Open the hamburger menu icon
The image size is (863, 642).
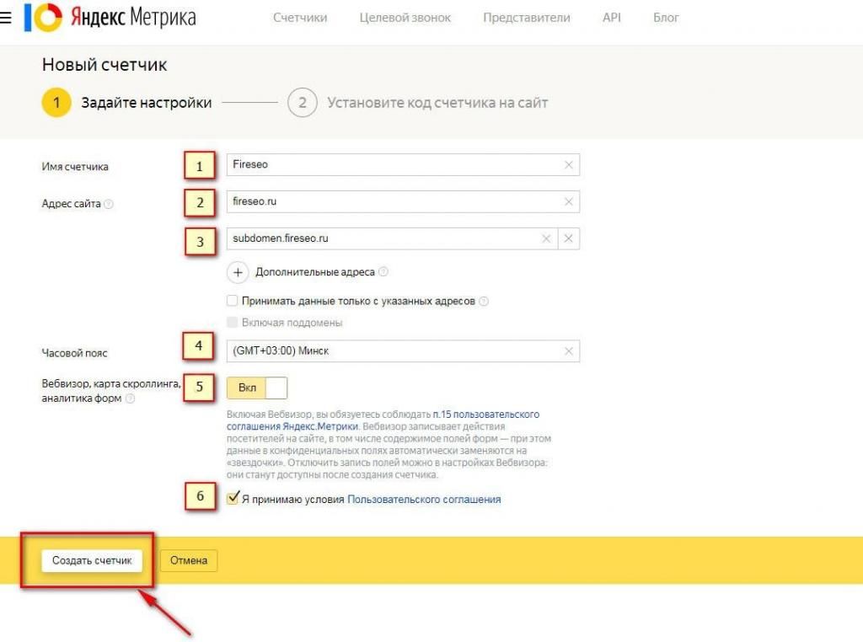pyautogui.click(x=5, y=18)
